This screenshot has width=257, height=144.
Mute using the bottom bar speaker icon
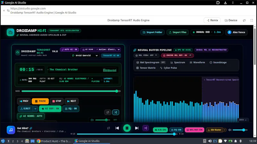230,130
